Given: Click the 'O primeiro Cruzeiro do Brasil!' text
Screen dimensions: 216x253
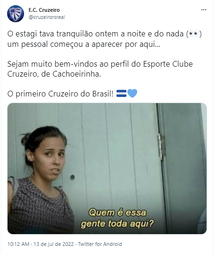Looking at the screenshot, I should point(60,94).
